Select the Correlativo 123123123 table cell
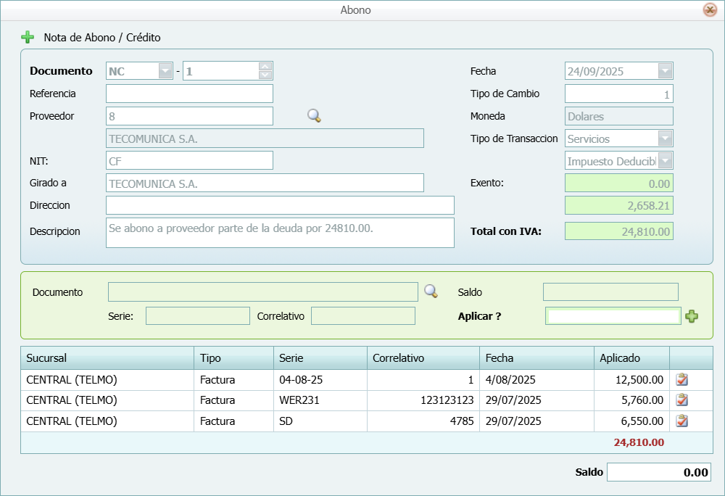 coord(423,400)
